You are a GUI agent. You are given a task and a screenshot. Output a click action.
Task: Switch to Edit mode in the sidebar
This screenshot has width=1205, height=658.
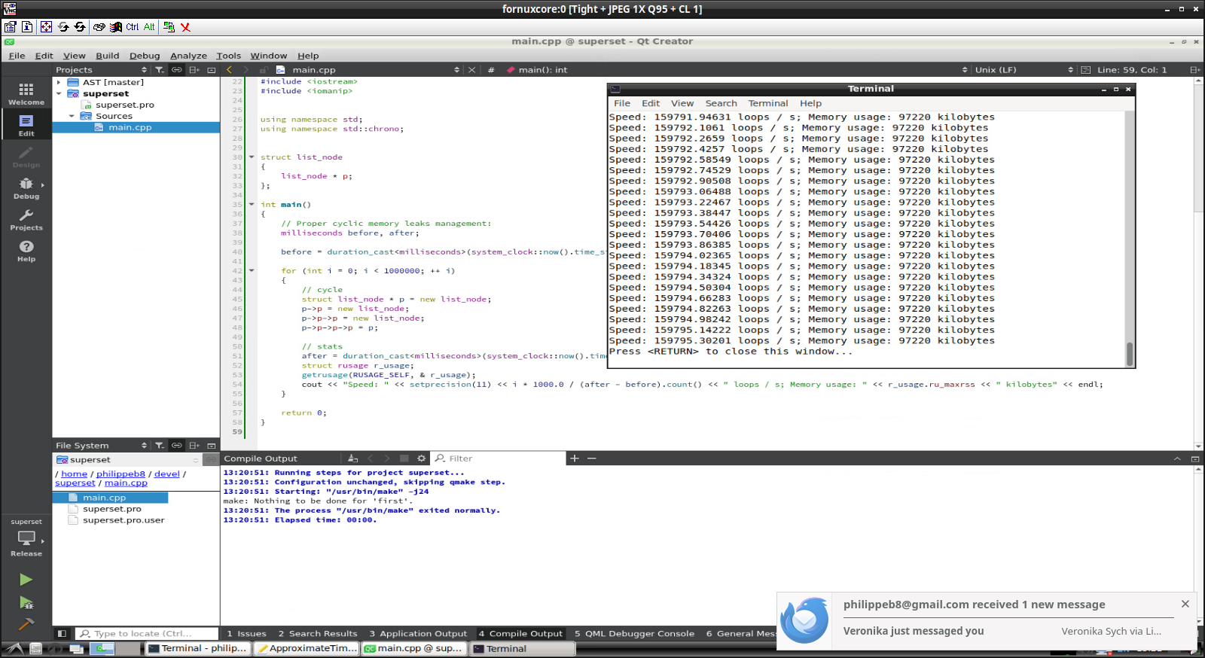point(26,126)
